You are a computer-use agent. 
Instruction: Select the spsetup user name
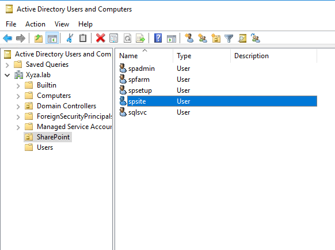click(x=140, y=90)
